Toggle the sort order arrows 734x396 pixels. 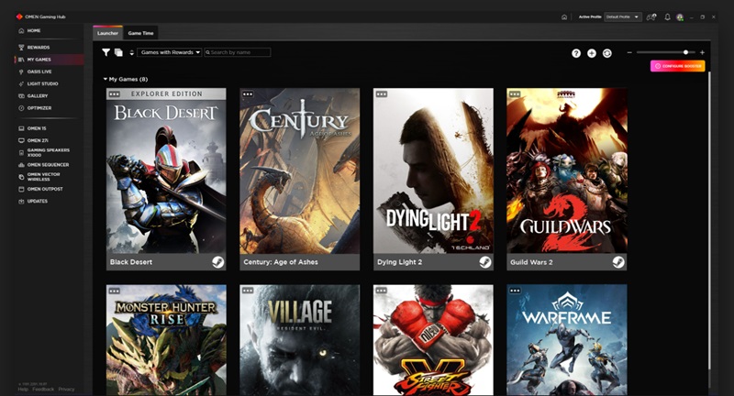(x=131, y=52)
